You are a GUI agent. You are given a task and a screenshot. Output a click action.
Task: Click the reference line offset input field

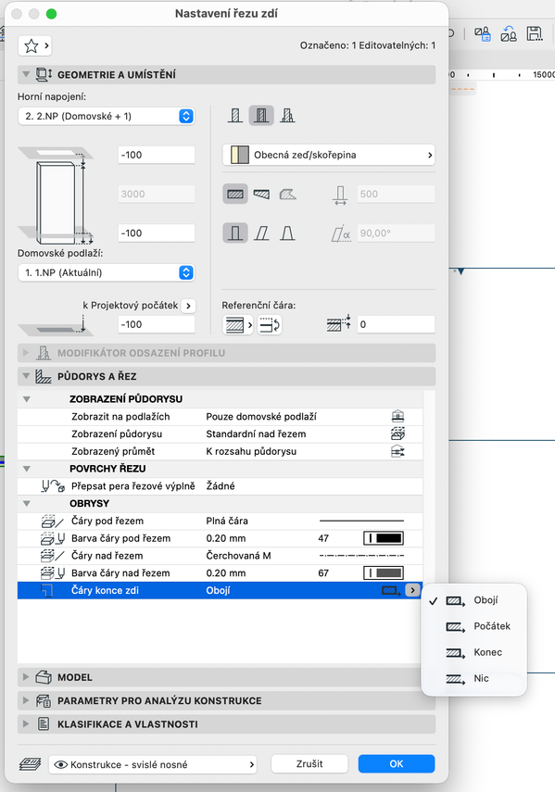click(396, 324)
